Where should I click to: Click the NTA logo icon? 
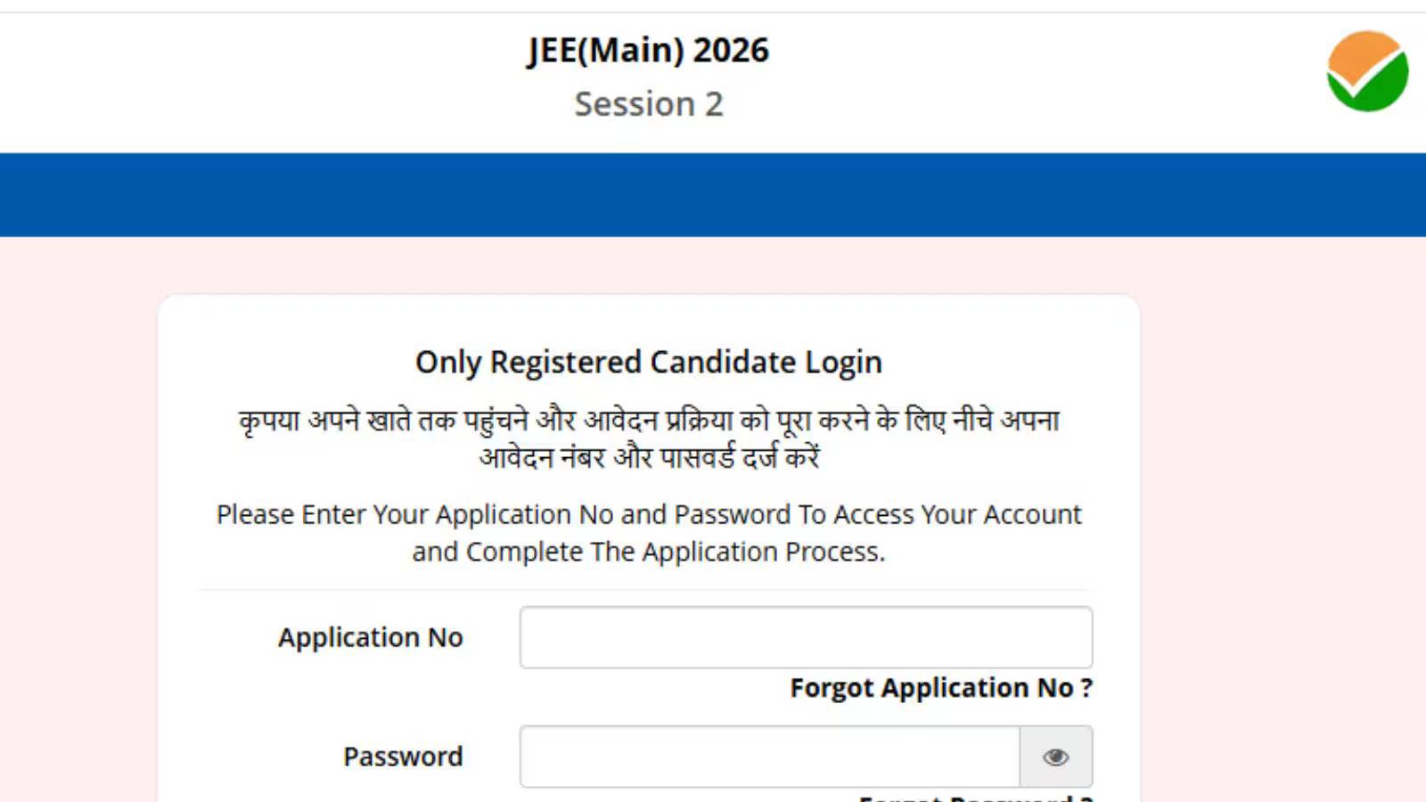[x=1367, y=71]
